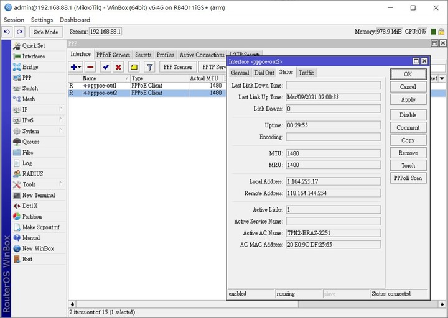This screenshot has height=318, width=448.
Task: Open Traffic tab in dialog
Action: click(x=306, y=73)
